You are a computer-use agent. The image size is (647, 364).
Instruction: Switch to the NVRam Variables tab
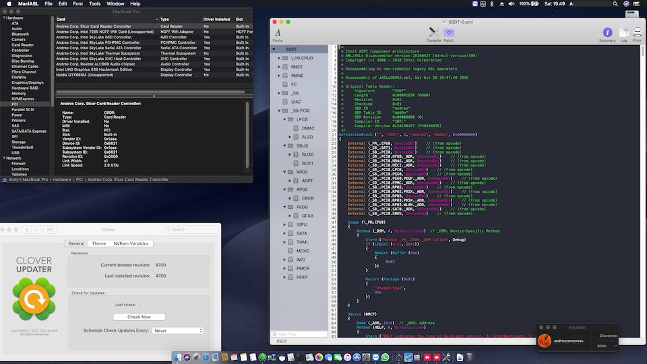[132, 243]
